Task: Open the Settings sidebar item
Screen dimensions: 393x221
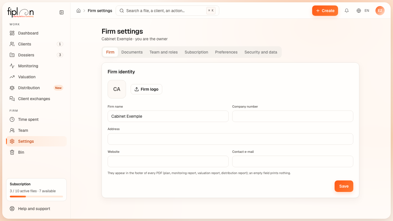Action: tap(37, 141)
